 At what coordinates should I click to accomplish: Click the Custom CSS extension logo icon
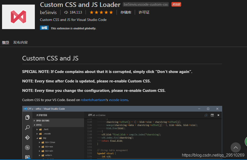click(x=18, y=17)
